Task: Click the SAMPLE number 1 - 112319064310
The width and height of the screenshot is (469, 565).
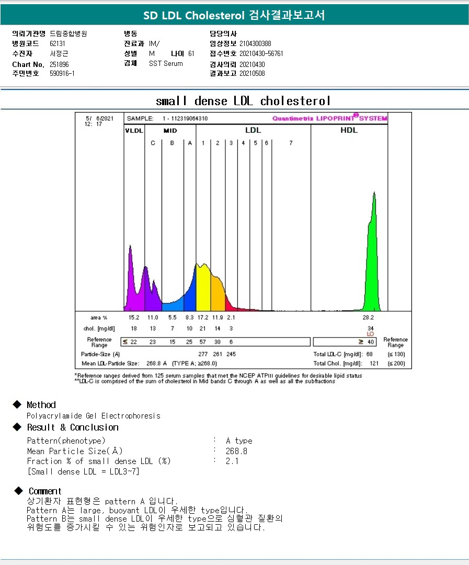Action: click(185, 119)
